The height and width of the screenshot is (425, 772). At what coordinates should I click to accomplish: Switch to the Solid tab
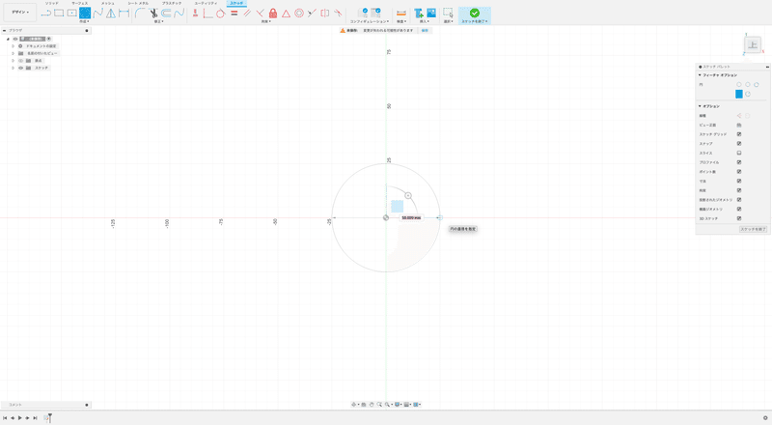(52, 4)
